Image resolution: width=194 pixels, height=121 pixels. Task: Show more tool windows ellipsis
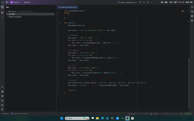point(2,17)
